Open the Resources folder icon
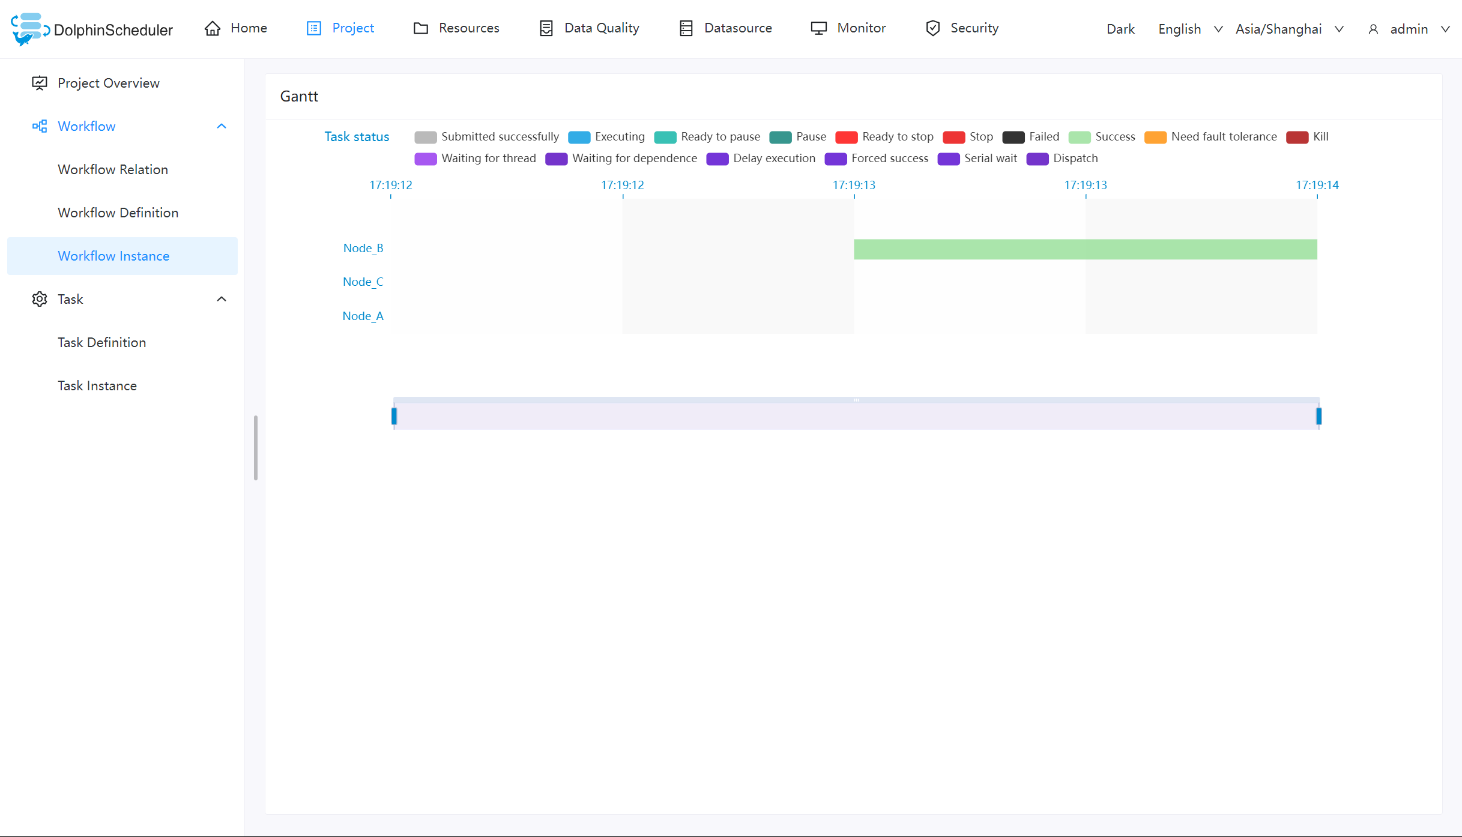The width and height of the screenshot is (1462, 837). [x=421, y=28]
